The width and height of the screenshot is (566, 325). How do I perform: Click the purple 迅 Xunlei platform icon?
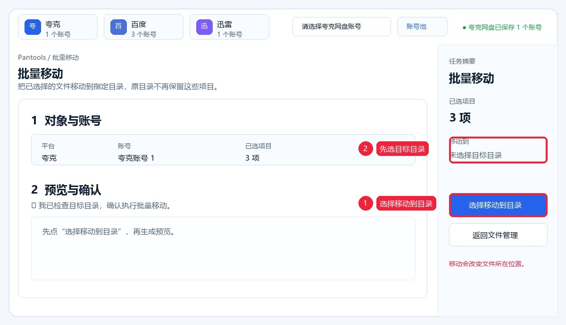(204, 26)
